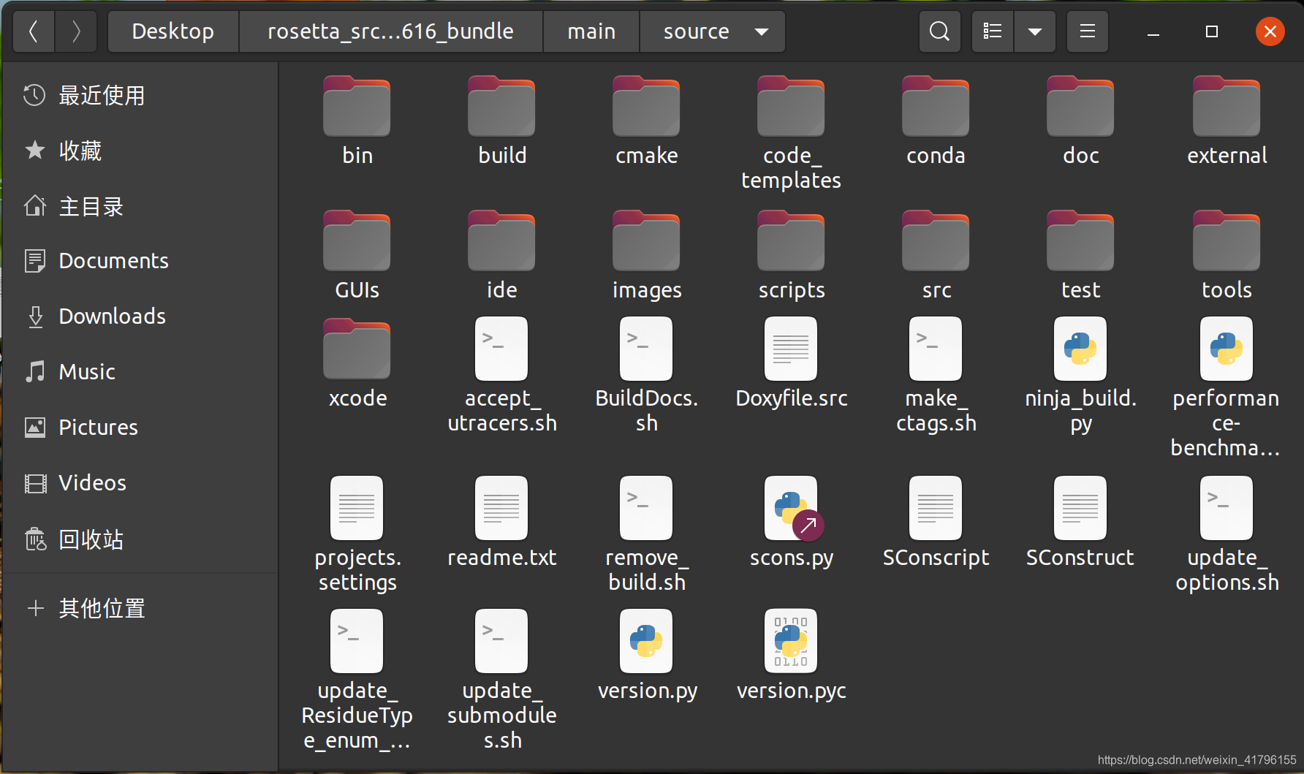
Task: Select the build folder icon
Action: coord(501,107)
